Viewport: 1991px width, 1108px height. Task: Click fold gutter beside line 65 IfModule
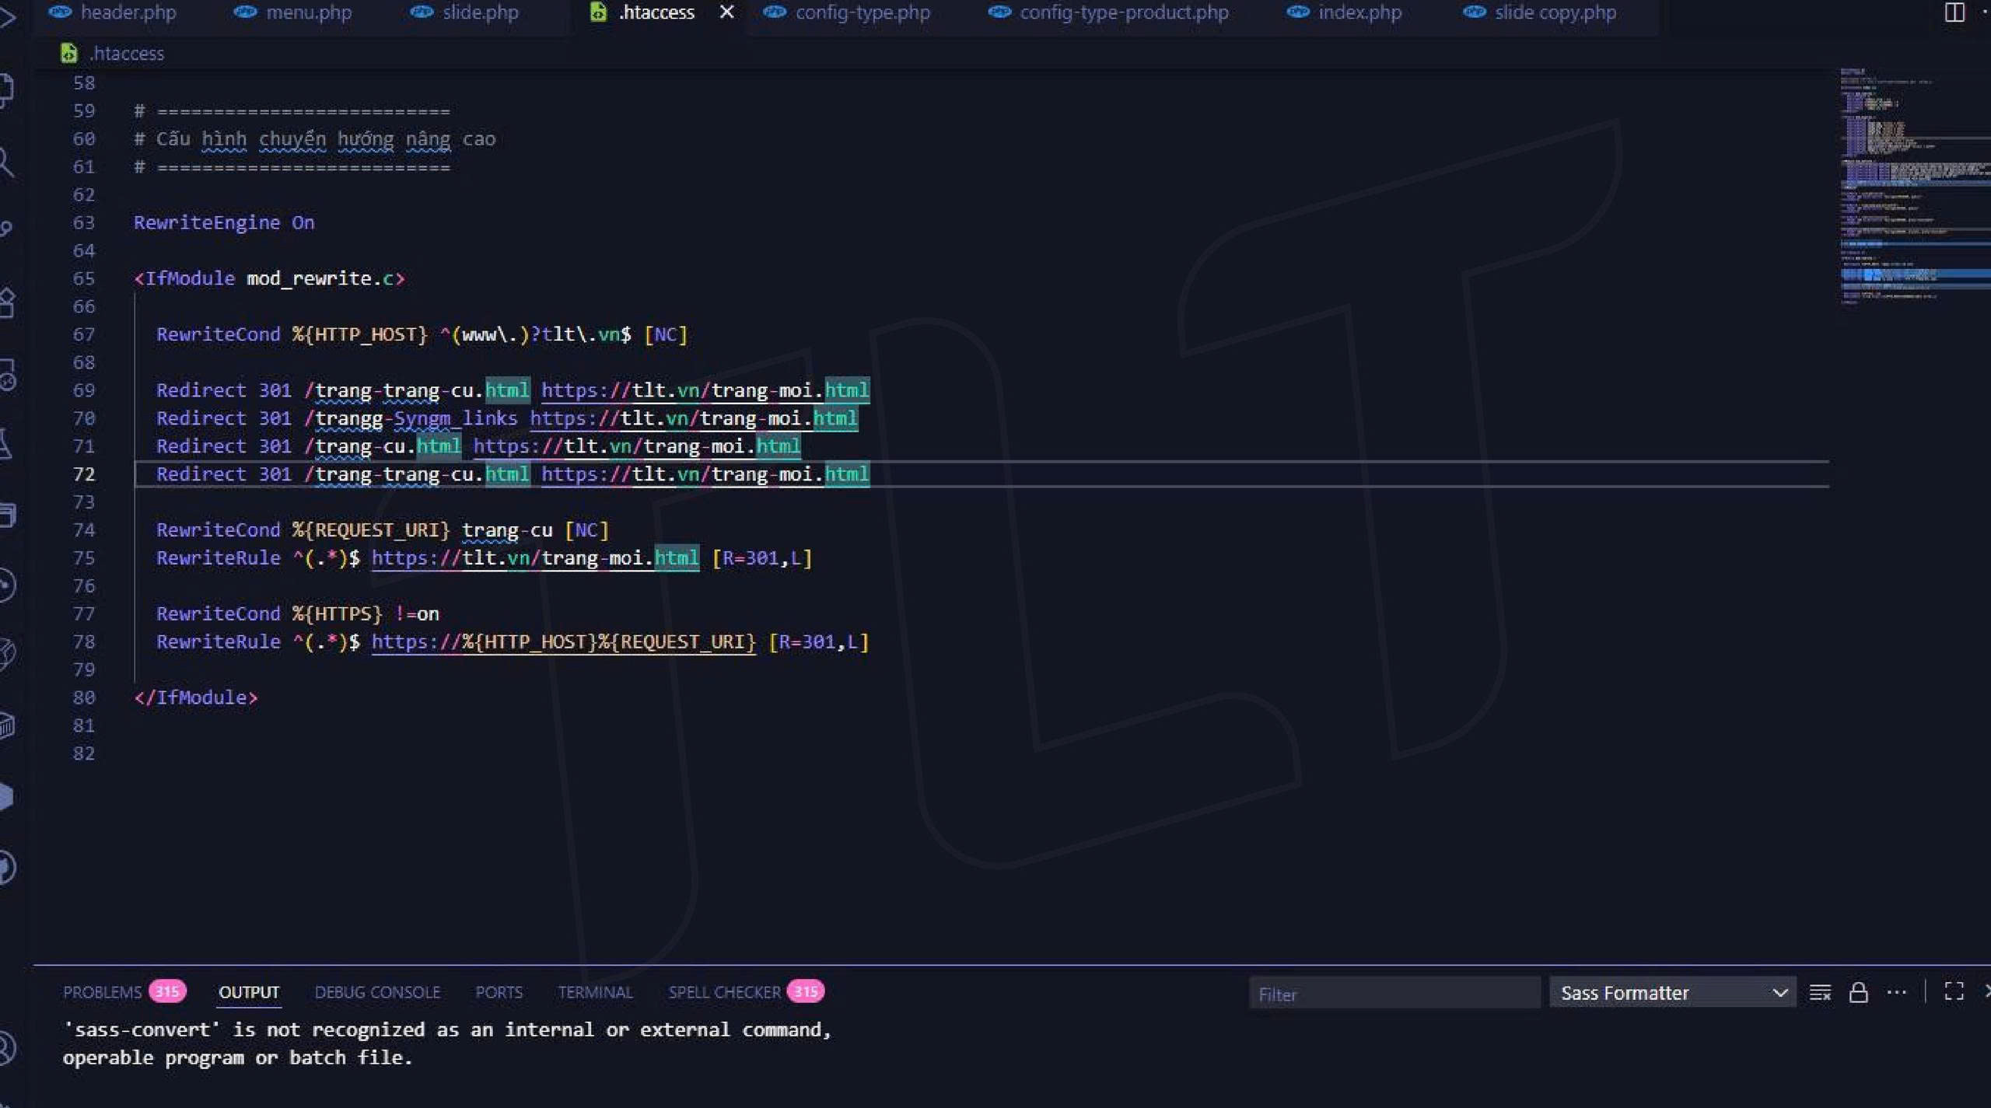117,278
